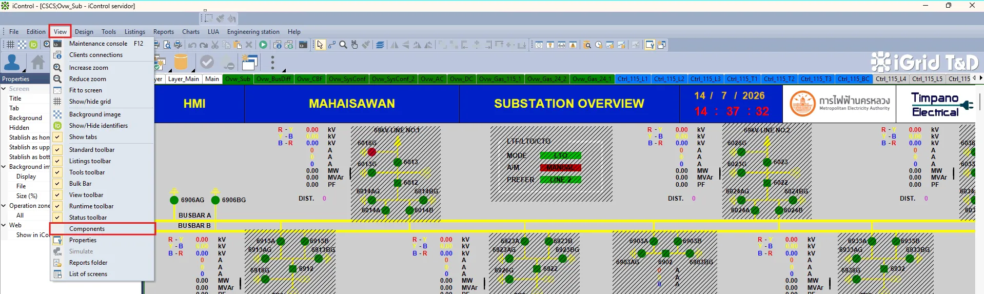Click the undo arrow icon
Image resolution: width=984 pixels, height=294 pixels.
pos(192,45)
